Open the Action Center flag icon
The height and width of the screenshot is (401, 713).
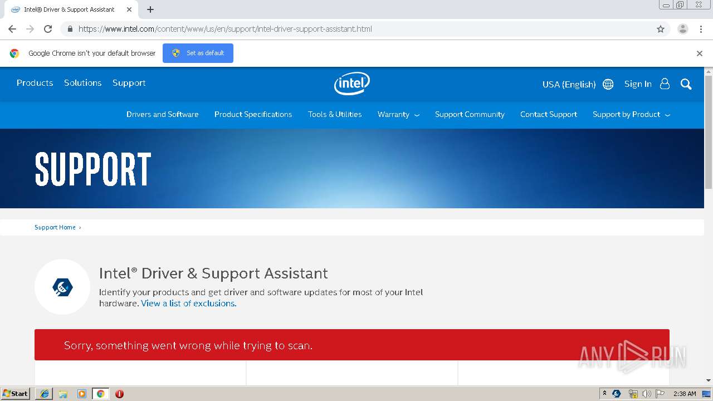point(660,394)
